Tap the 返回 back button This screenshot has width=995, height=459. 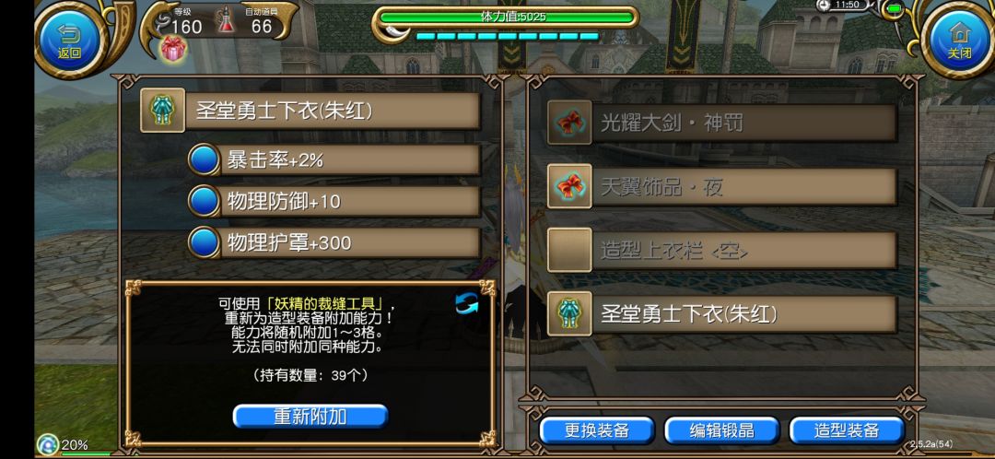click(x=69, y=38)
